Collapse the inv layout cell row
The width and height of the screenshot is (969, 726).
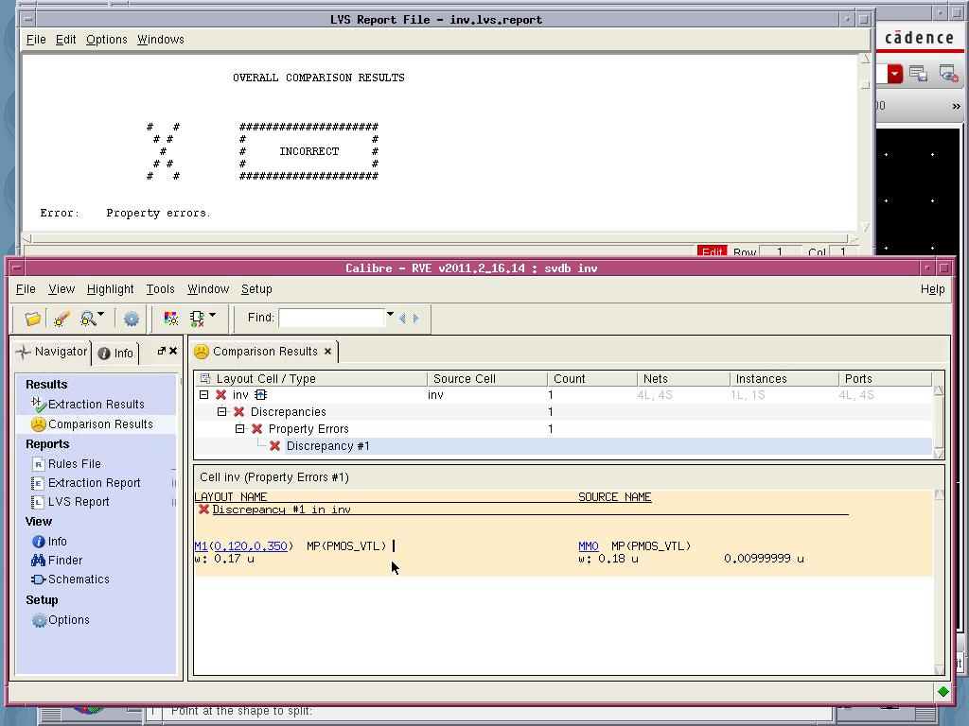pyautogui.click(x=204, y=395)
